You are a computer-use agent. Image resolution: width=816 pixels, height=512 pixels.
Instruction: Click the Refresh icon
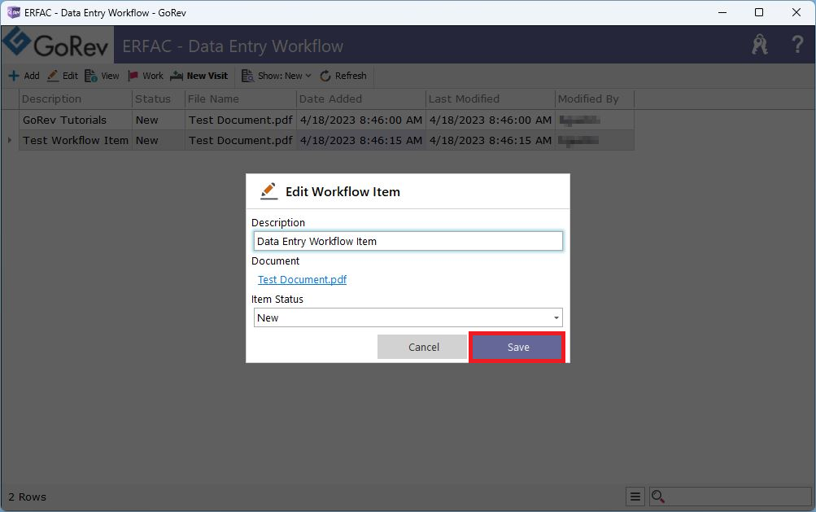(325, 76)
